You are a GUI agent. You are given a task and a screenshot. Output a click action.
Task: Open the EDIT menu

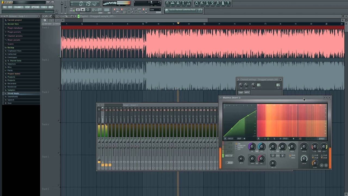[10, 7]
